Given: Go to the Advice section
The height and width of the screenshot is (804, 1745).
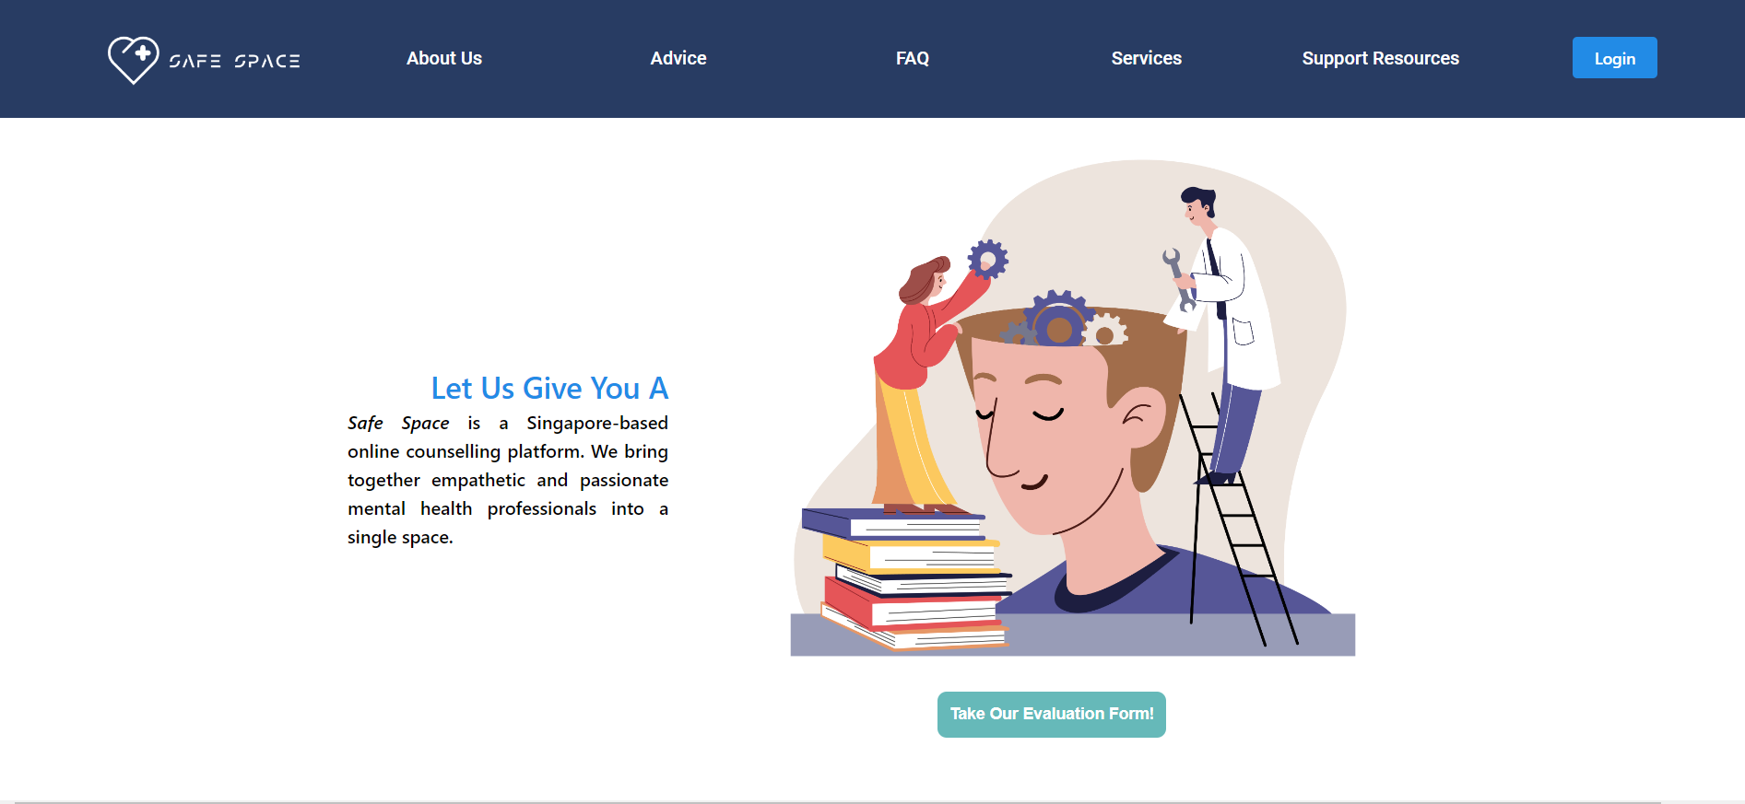Looking at the screenshot, I should 678,58.
